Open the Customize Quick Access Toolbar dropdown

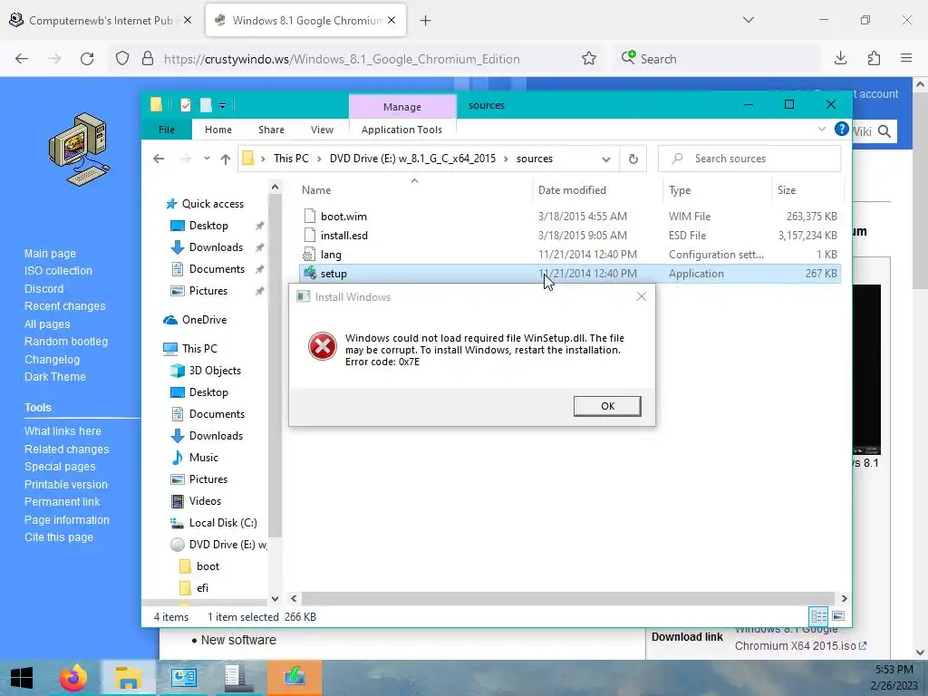[x=223, y=106]
